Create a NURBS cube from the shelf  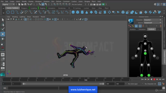coord(78,12)
